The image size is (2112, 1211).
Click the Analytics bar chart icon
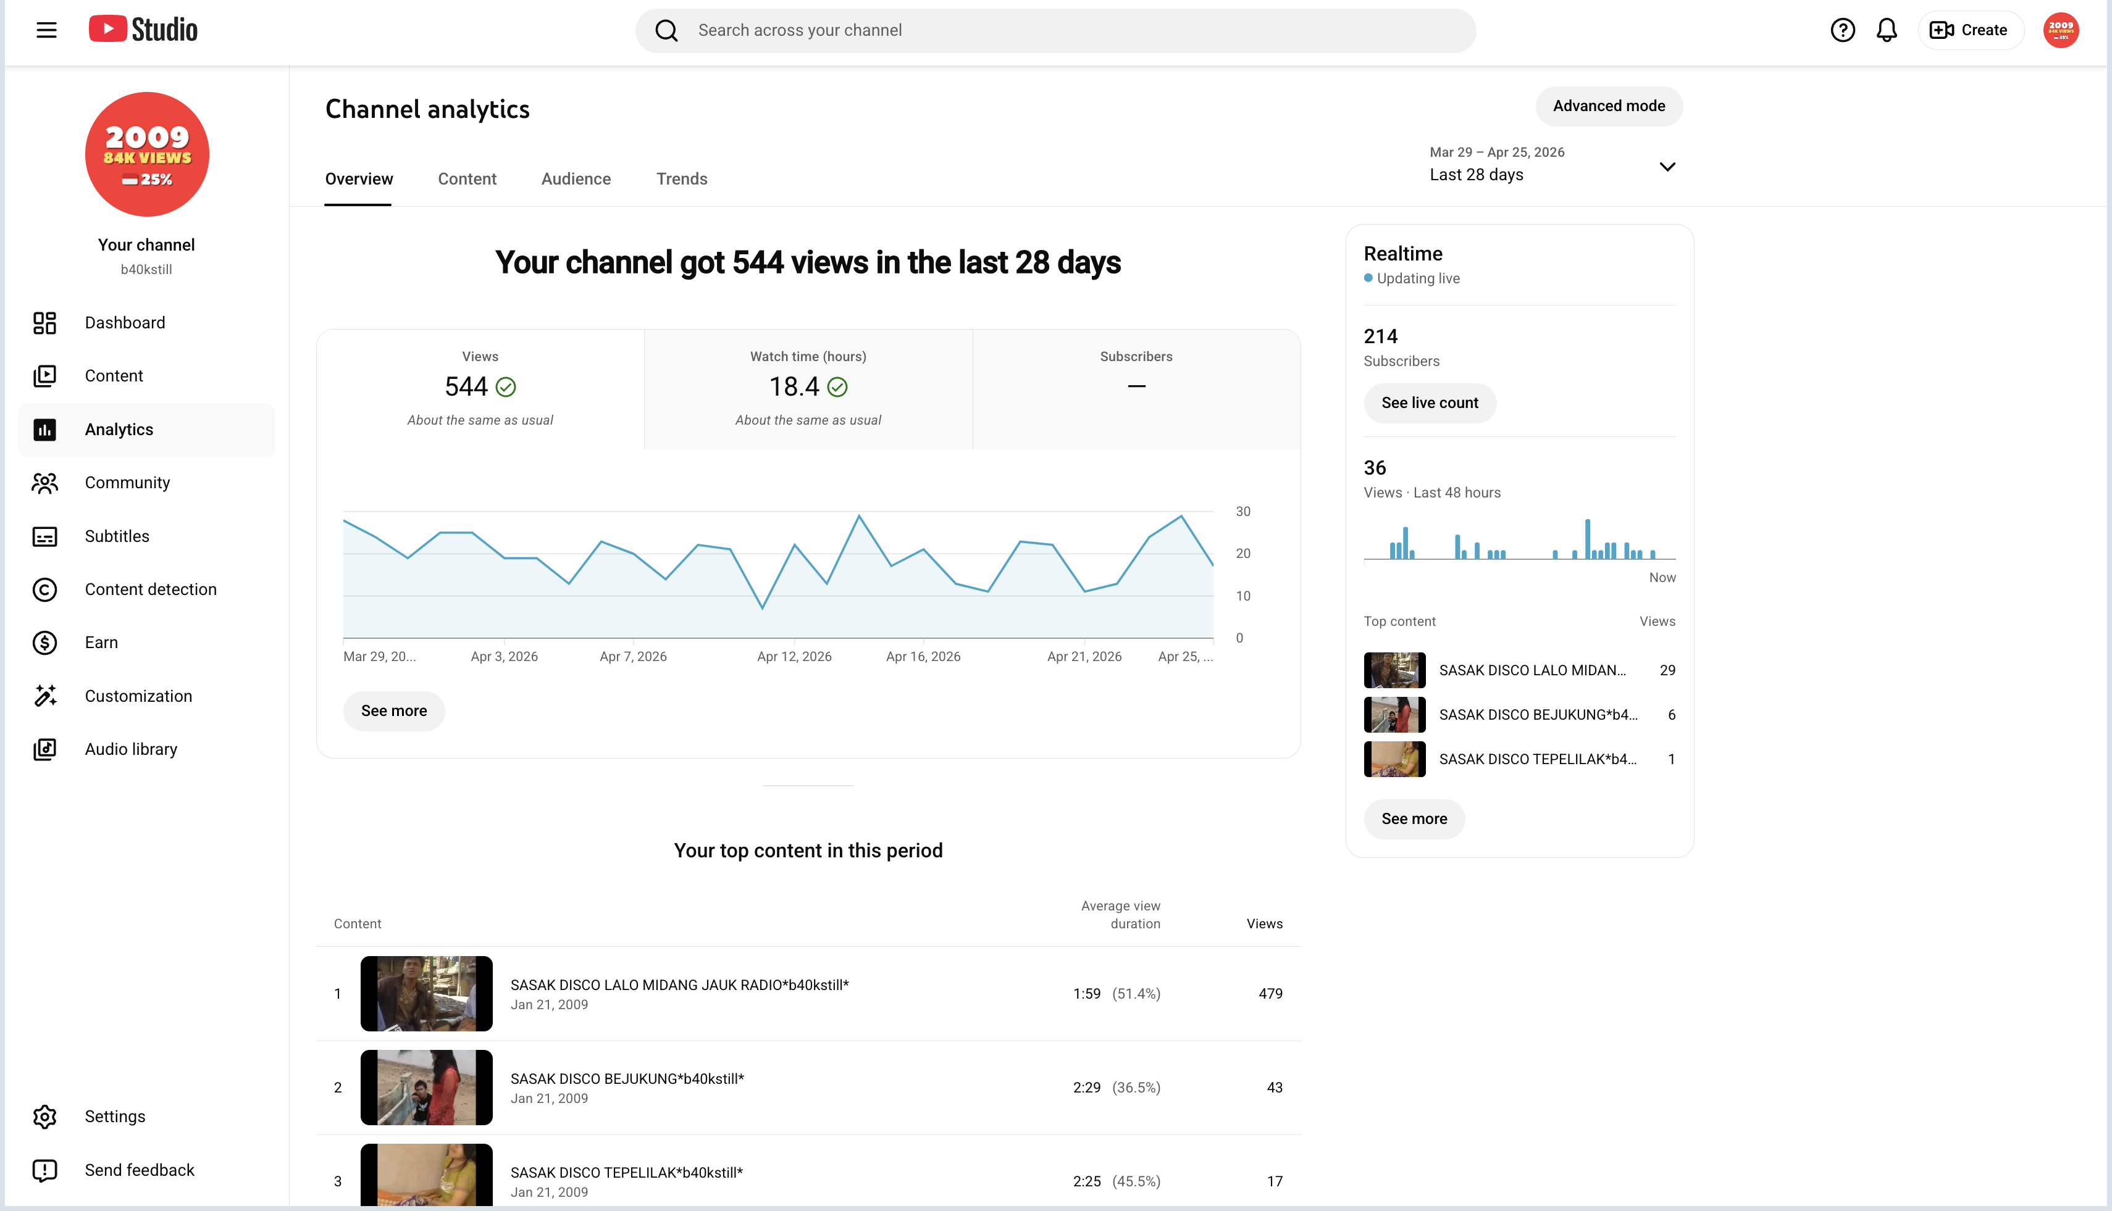tap(45, 429)
